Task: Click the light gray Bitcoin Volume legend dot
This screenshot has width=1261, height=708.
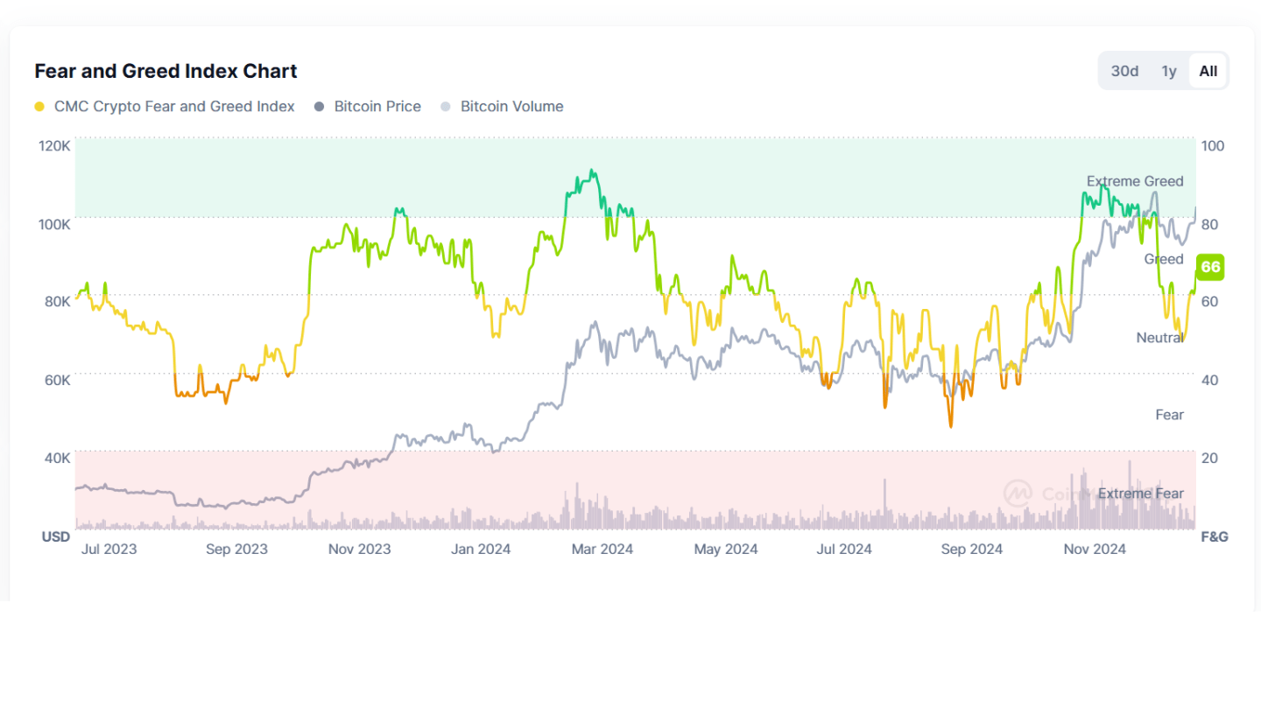Action: click(446, 107)
